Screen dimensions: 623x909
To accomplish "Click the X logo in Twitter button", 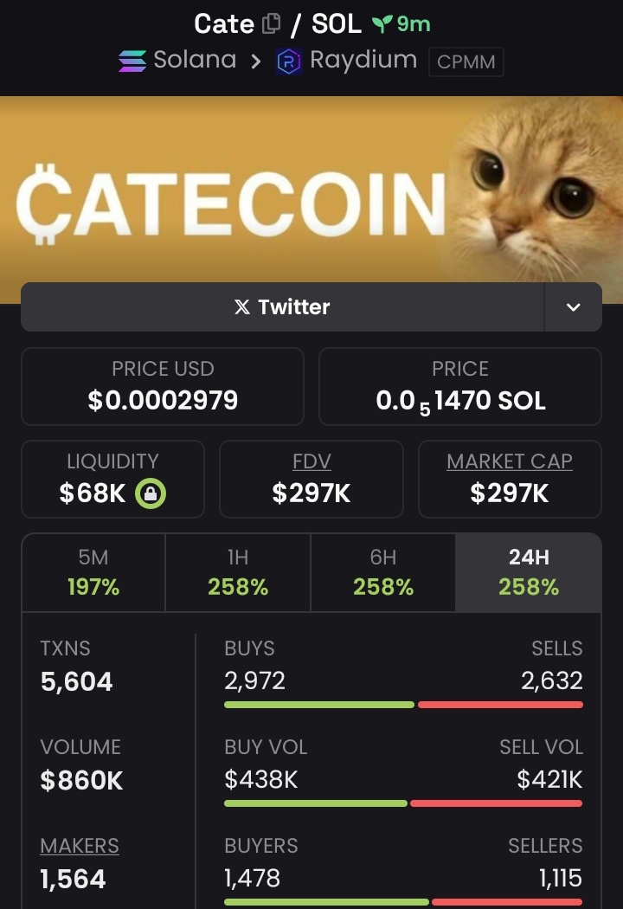I will coord(242,306).
